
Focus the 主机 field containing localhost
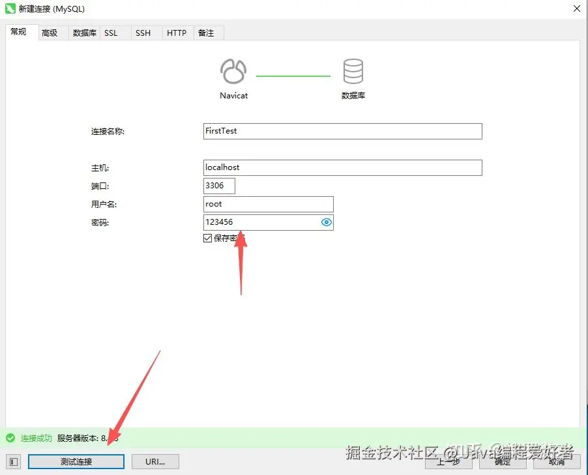(x=342, y=167)
